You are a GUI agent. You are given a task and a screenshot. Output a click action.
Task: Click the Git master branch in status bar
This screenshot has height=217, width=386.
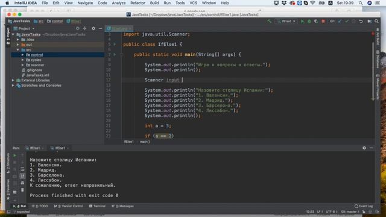point(350,212)
